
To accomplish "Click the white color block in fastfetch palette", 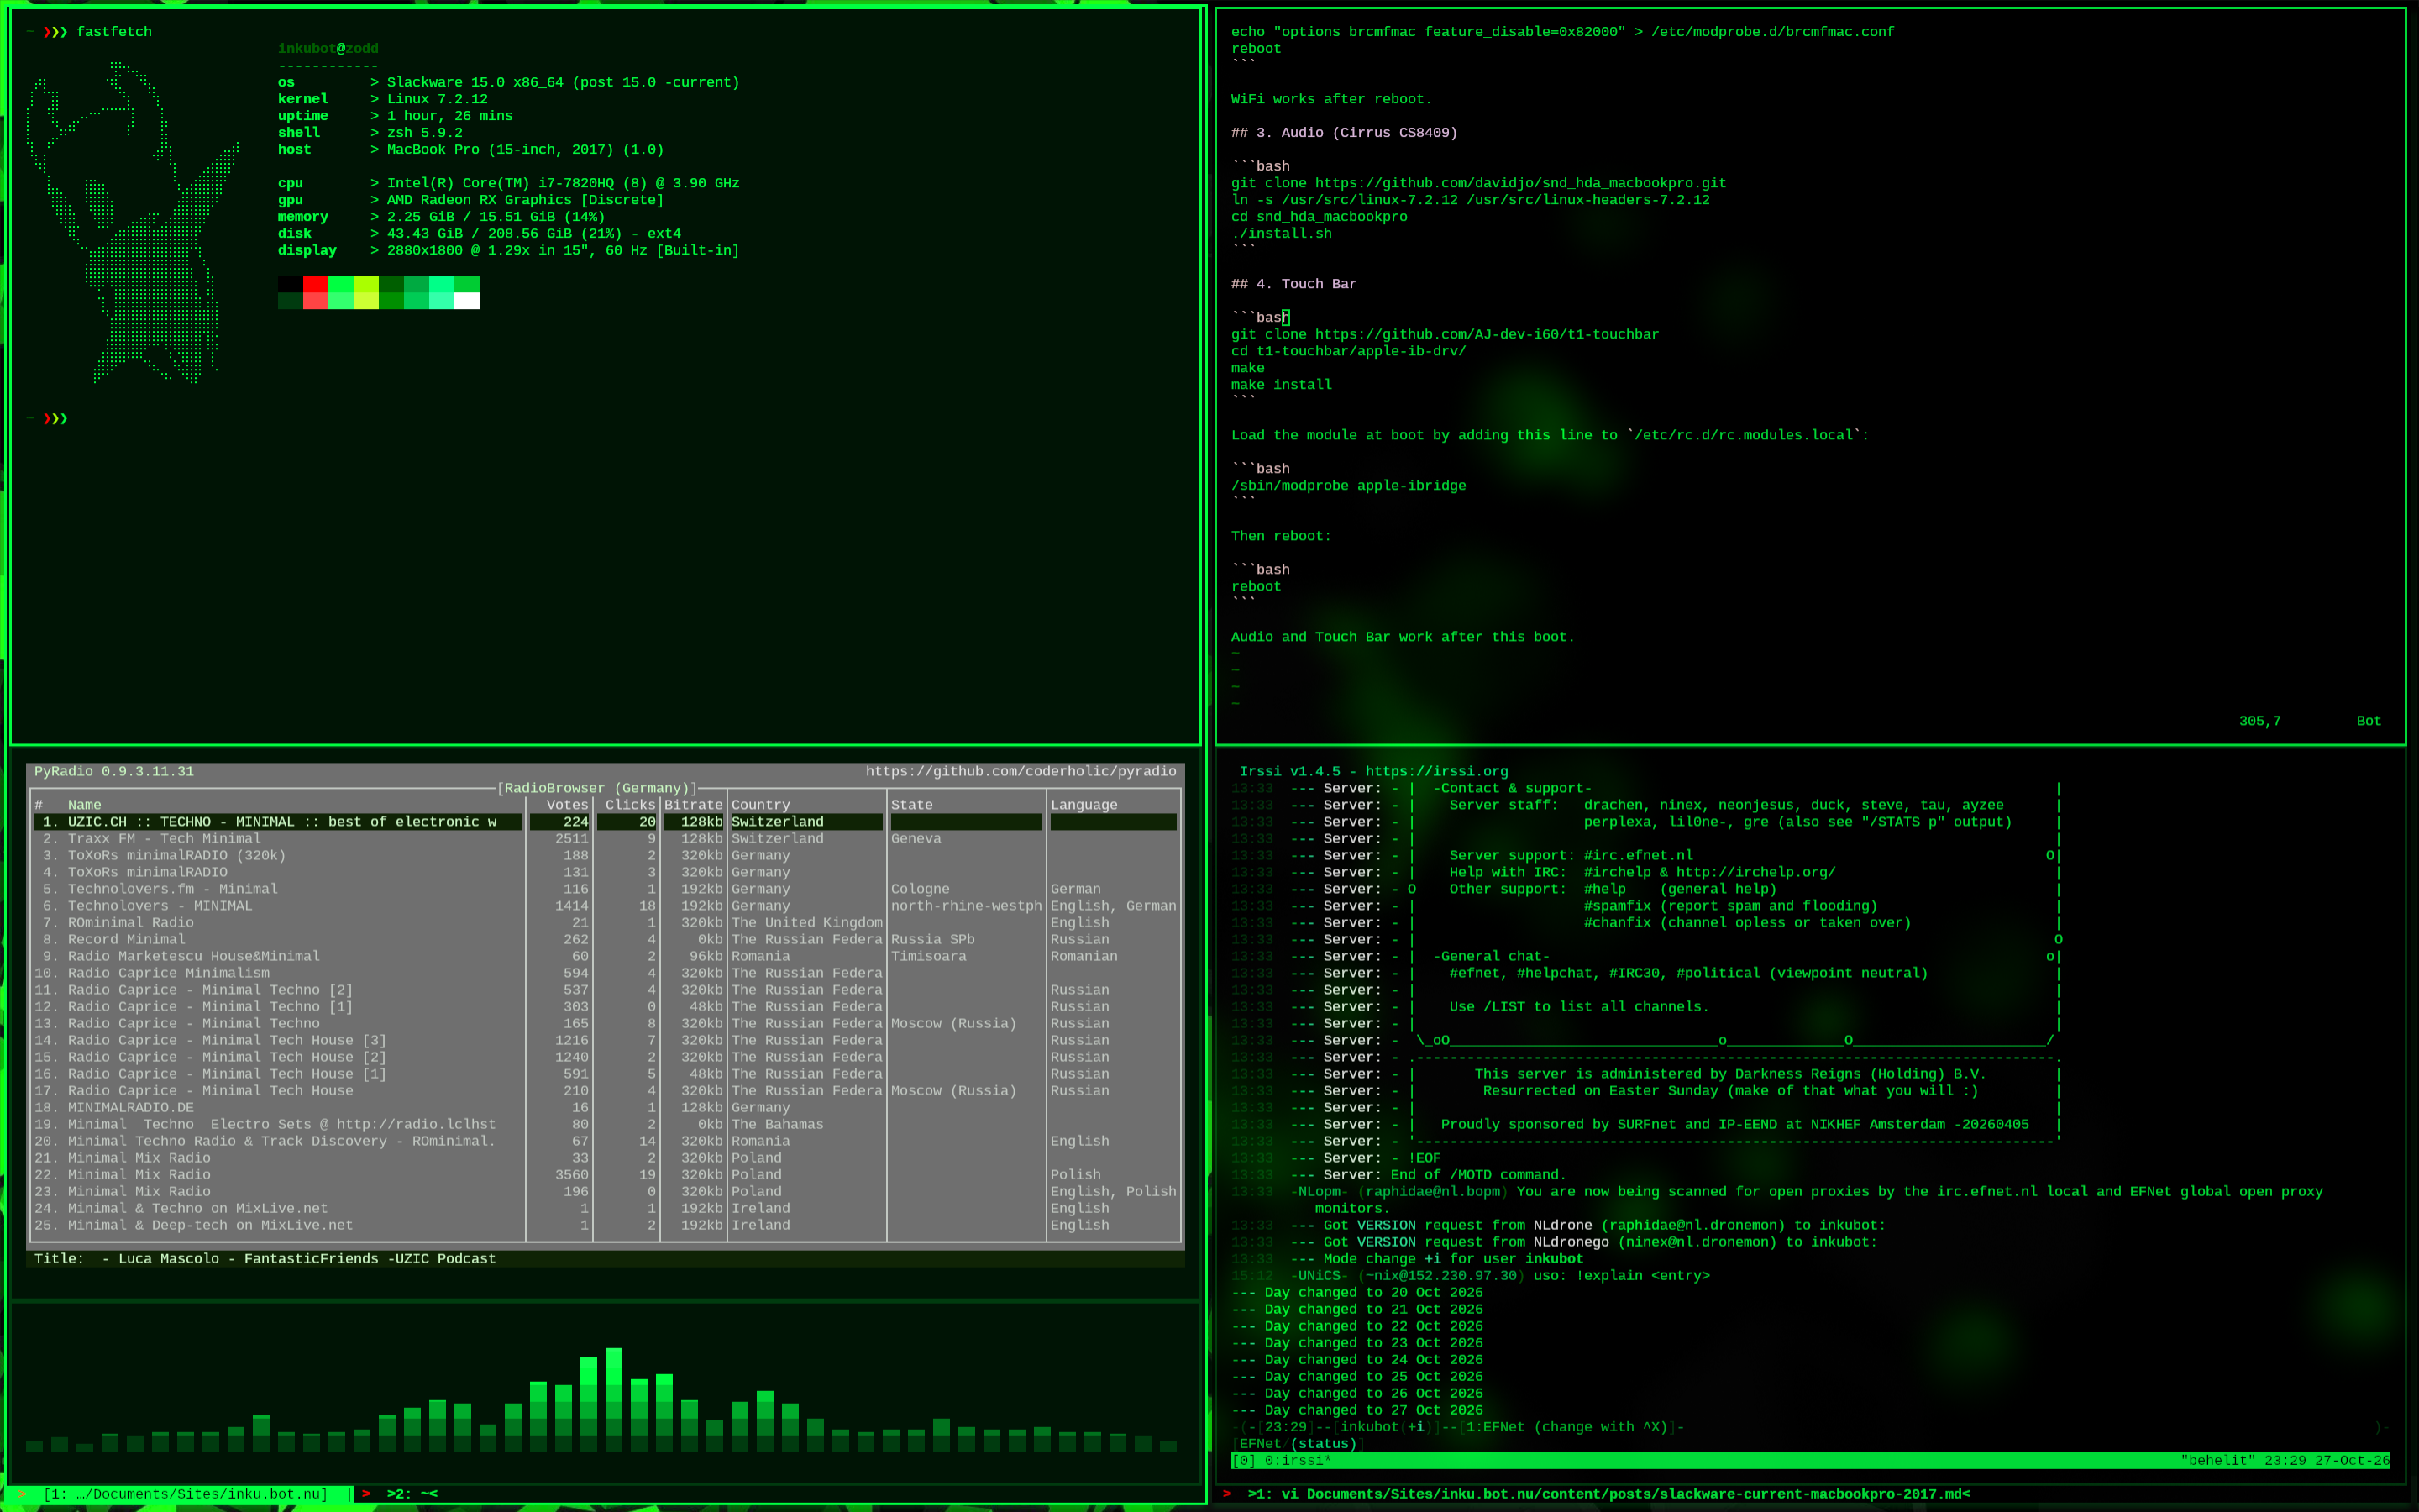I will tap(467, 301).
